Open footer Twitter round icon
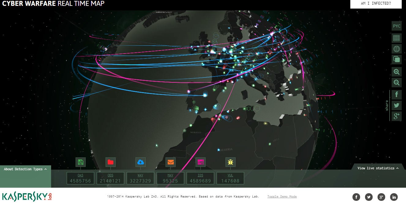 coord(369,197)
